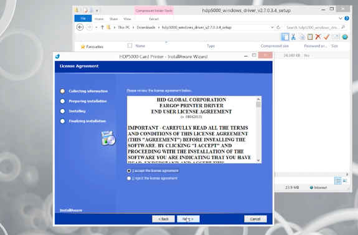Sort by the Name column header
This screenshot has width=358, height=235.
[140, 46]
